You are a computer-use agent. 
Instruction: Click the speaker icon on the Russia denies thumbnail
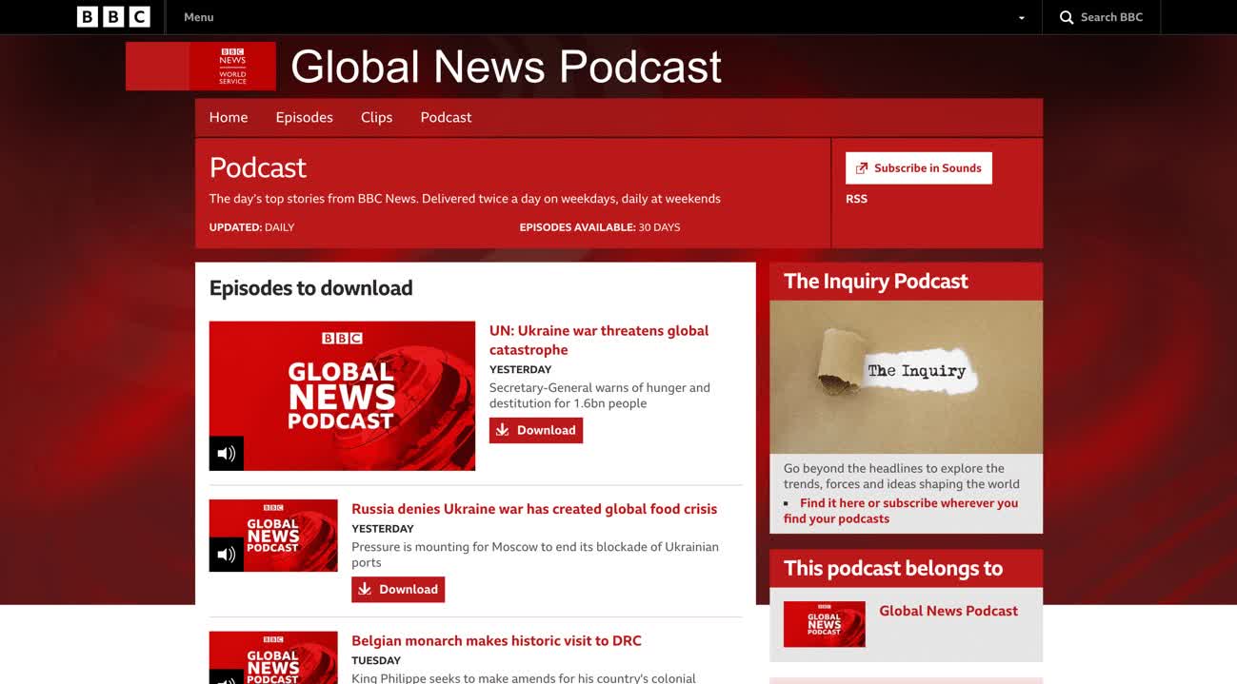[227, 555]
